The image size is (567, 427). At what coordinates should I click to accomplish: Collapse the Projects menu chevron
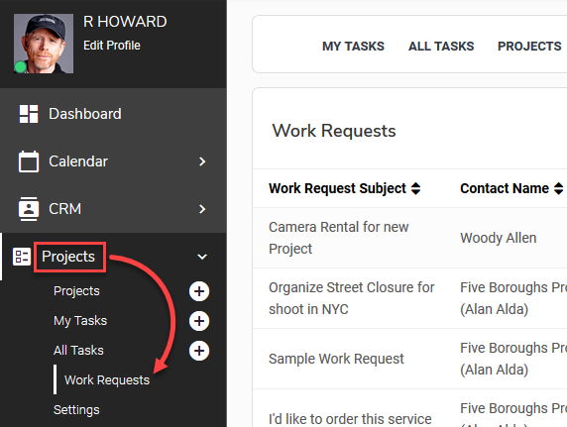[202, 257]
